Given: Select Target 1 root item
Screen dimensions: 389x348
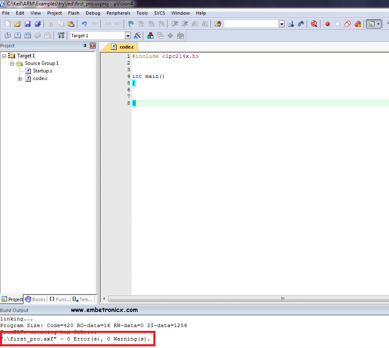Looking at the screenshot, I should [26, 56].
